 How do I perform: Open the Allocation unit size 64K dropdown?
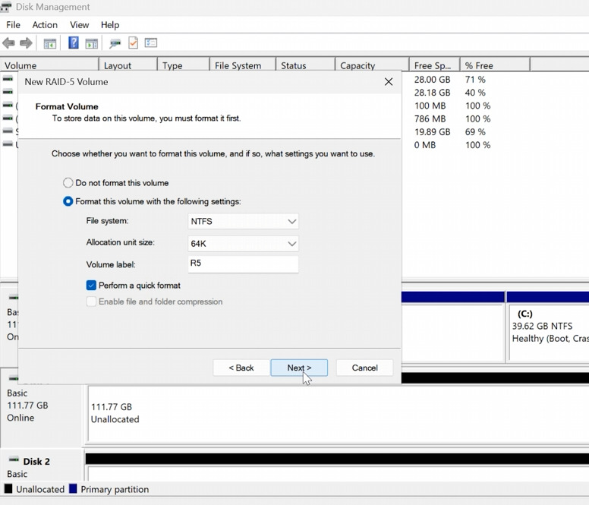click(x=243, y=244)
